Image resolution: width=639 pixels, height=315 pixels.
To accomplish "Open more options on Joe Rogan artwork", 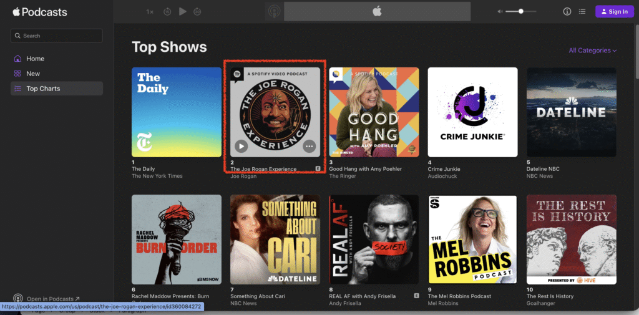I will (x=309, y=147).
